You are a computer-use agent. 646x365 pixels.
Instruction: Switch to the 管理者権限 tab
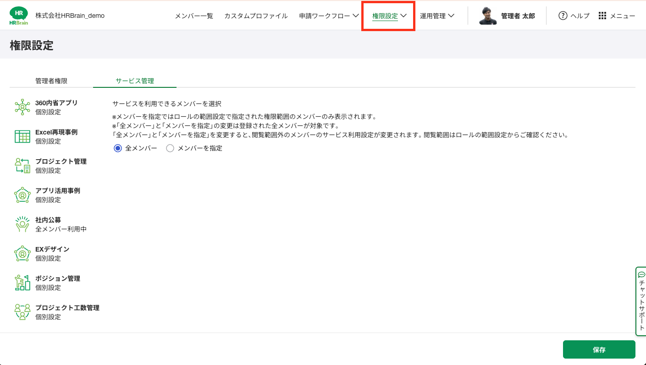tap(51, 81)
